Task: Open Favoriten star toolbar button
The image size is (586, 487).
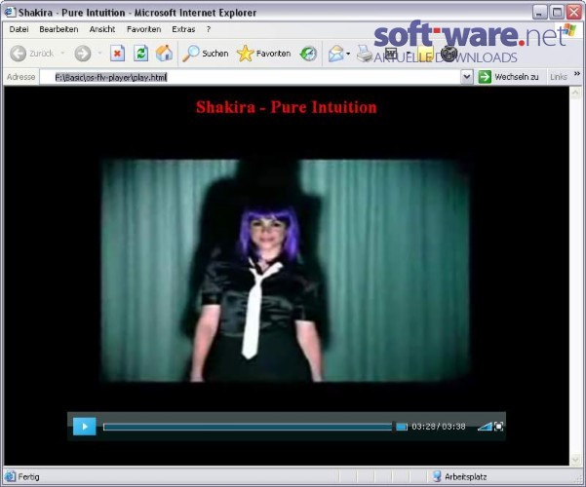Action: [264, 54]
